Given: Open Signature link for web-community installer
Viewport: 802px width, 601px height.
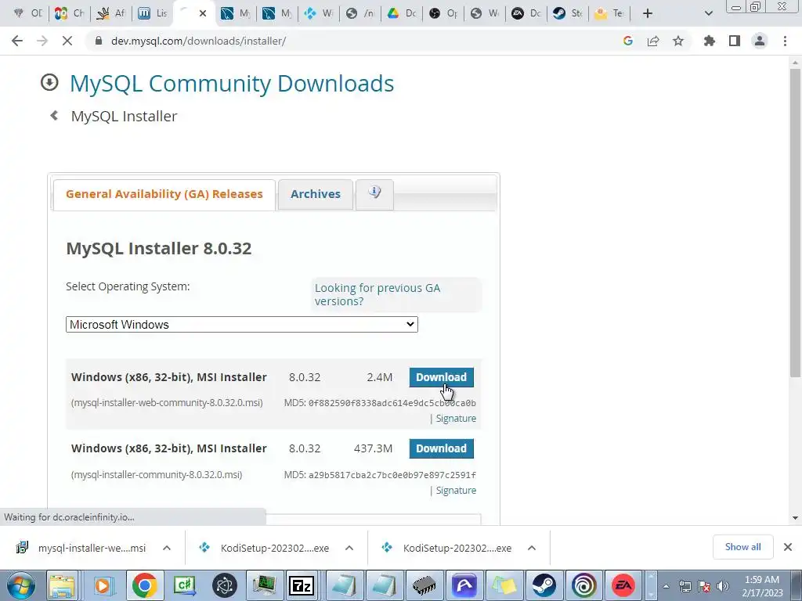Looking at the screenshot, I should (456, 418).
